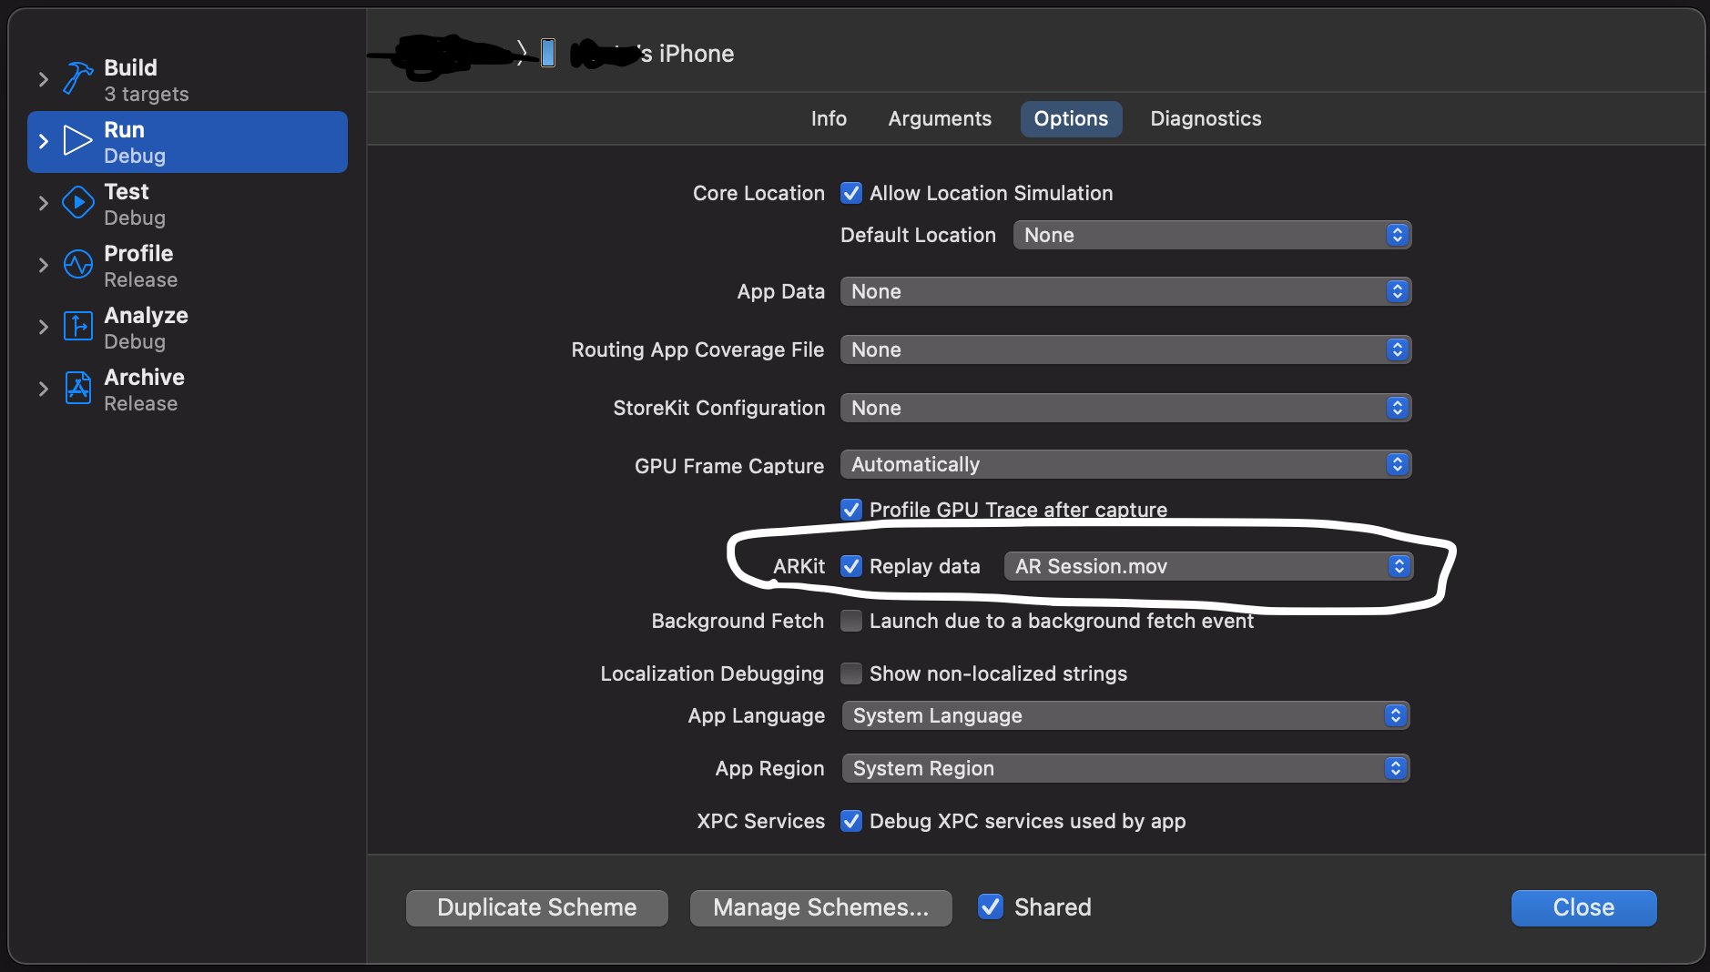The width and height of the screenshot is (1710, 972).
Task: Click the Run play triangle icon
Action: 77,141
